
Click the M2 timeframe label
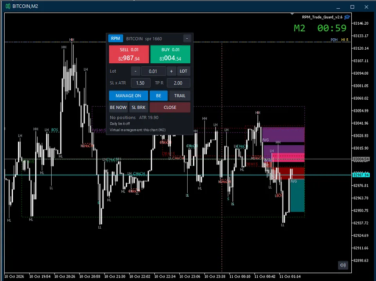(300, 28)
